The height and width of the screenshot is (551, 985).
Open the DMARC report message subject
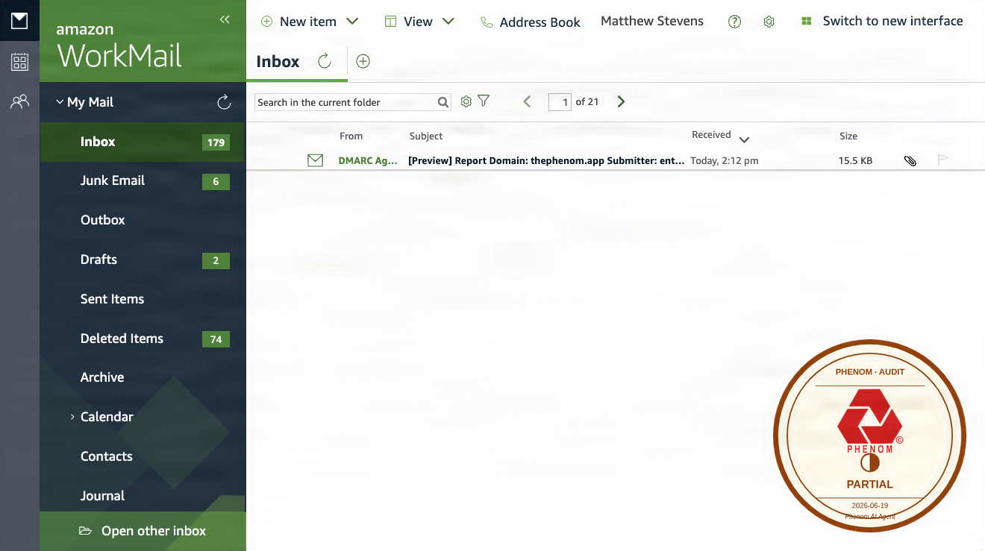tap(546, 160)
